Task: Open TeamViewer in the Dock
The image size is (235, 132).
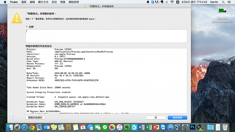Action: tap(163, 127)
